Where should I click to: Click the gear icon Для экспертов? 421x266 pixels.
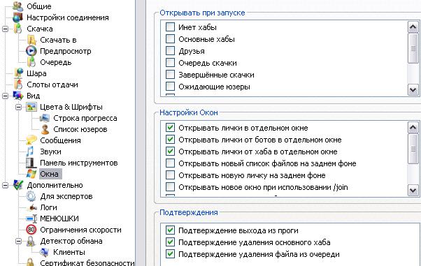[x=31, y=196]
